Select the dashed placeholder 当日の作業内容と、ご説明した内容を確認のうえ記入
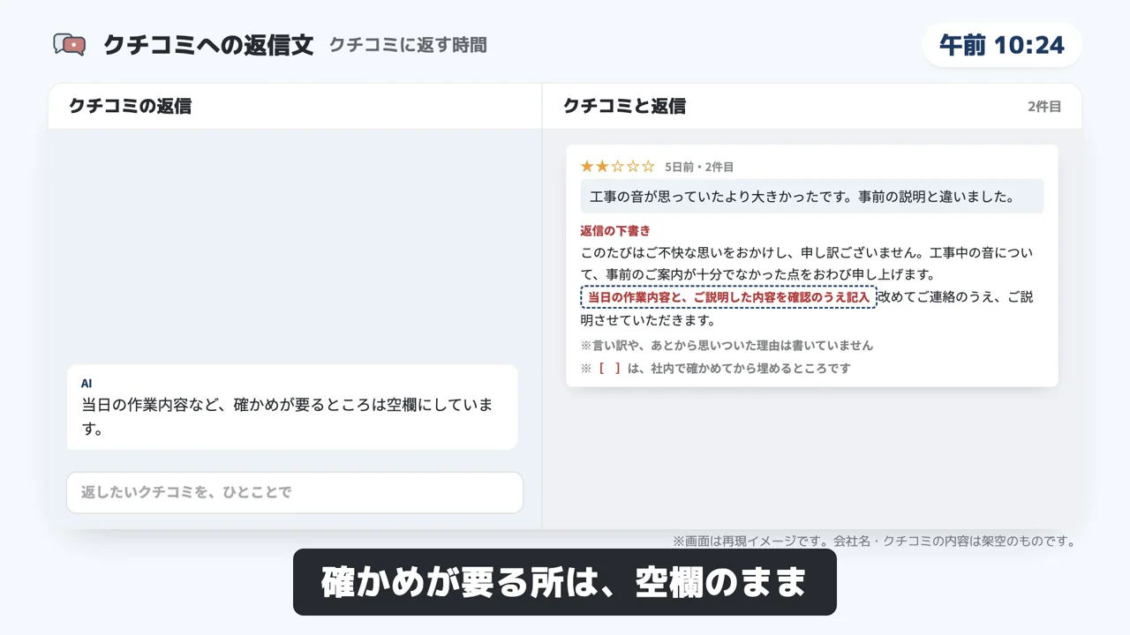Screen dimensions: 1130x635 [x=728, y=297]
